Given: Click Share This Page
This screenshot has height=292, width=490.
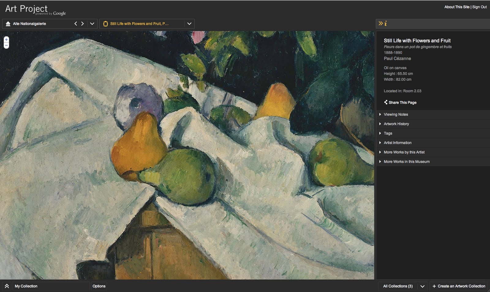Looking at the screenshot, I should [402, 103].
